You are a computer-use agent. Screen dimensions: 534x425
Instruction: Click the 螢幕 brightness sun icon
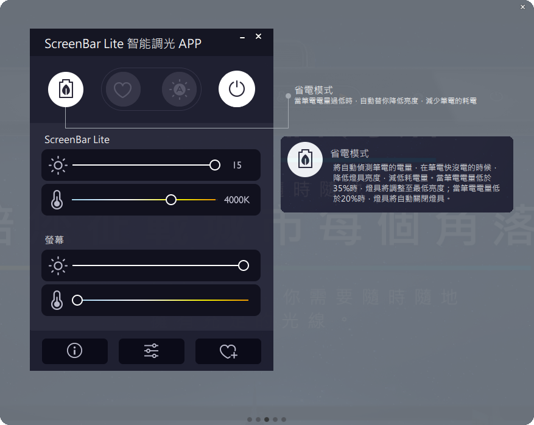[x=58, y=265]
